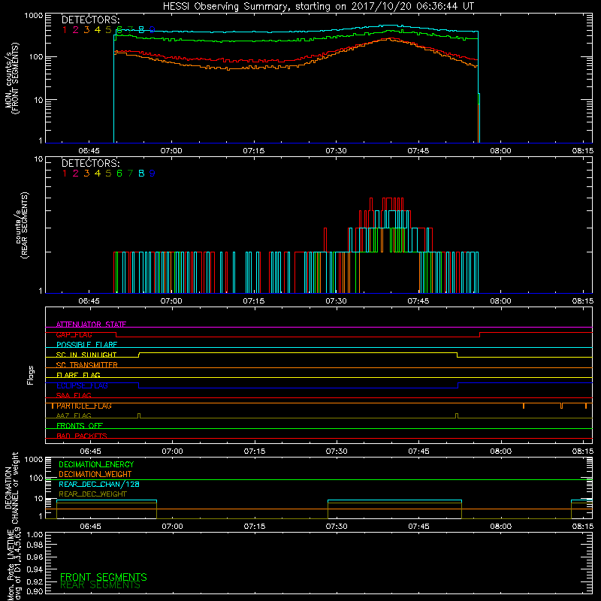Click detector 8 in rear segments legend
This screenshot has width=601, height=601.
pos(141,174)
